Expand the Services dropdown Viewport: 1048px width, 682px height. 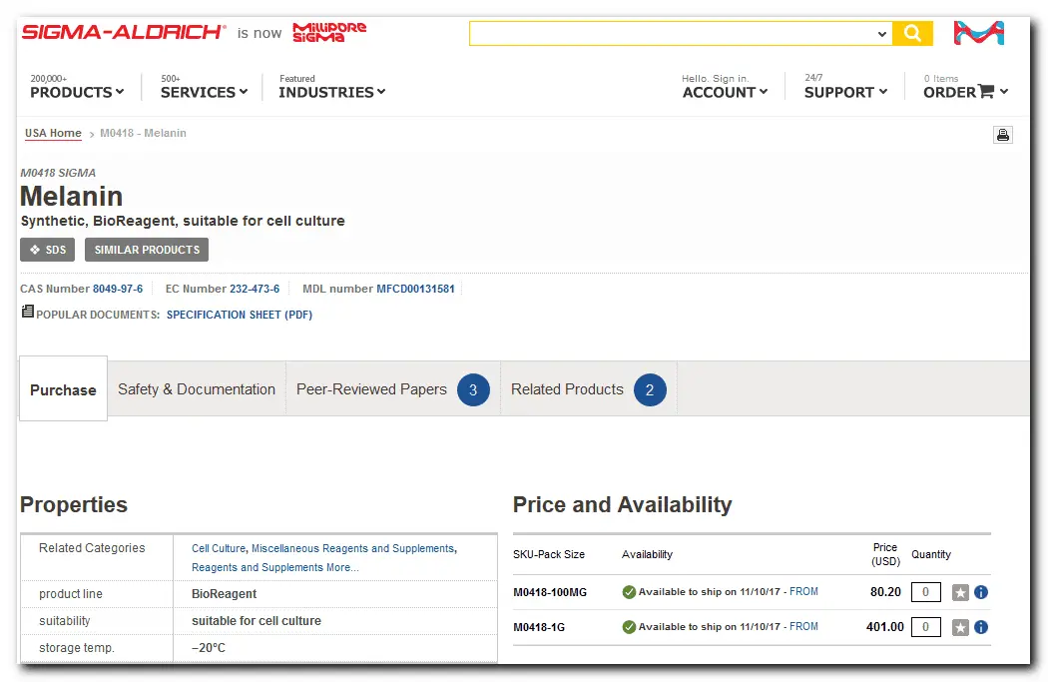pyautogui.click(x=204, y=92)
